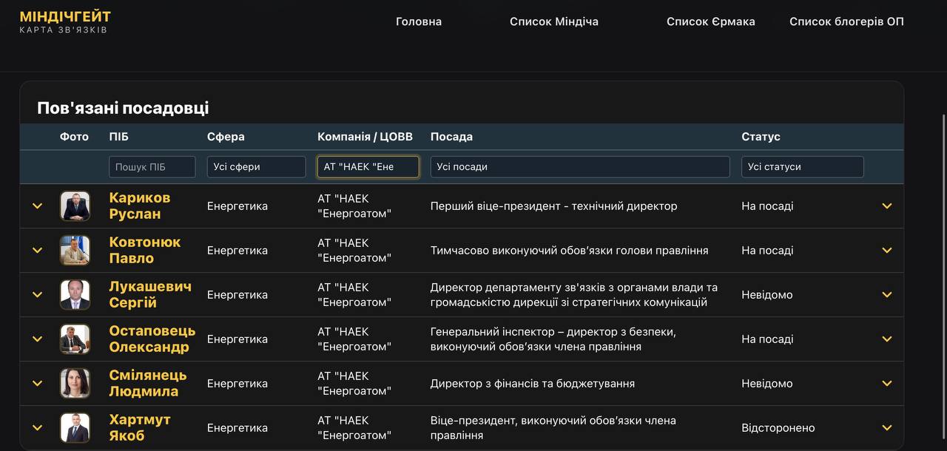Click the name Хартмут Якоб
The height and width of the screenshot is (451, 947).
pyautogui.click(x=140, y=427)
